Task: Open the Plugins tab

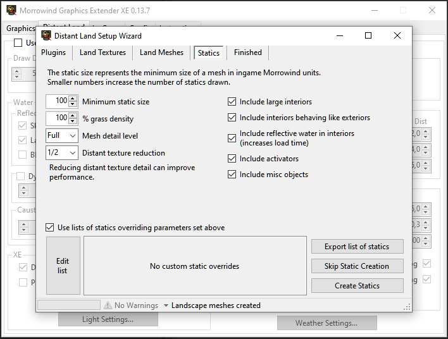Action: (53, 52)
